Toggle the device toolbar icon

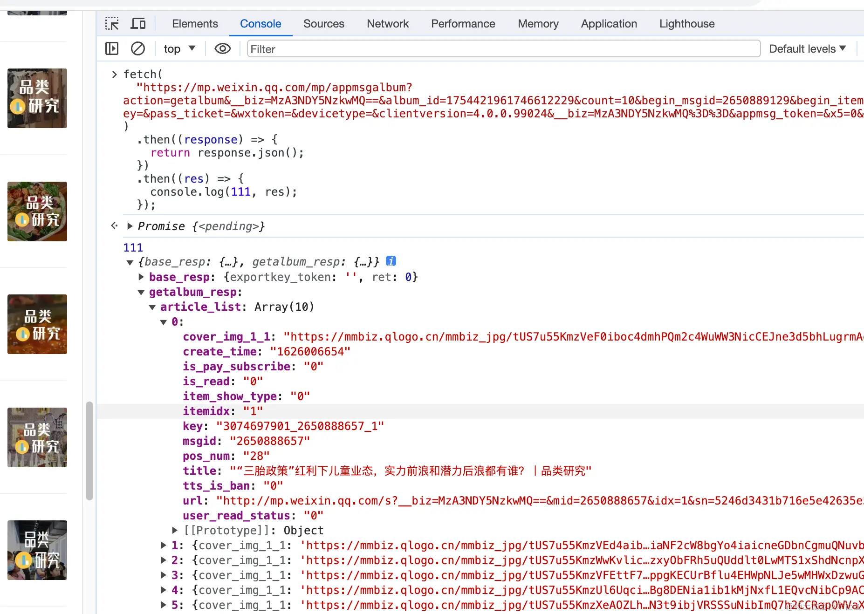[x=138, y=23]
